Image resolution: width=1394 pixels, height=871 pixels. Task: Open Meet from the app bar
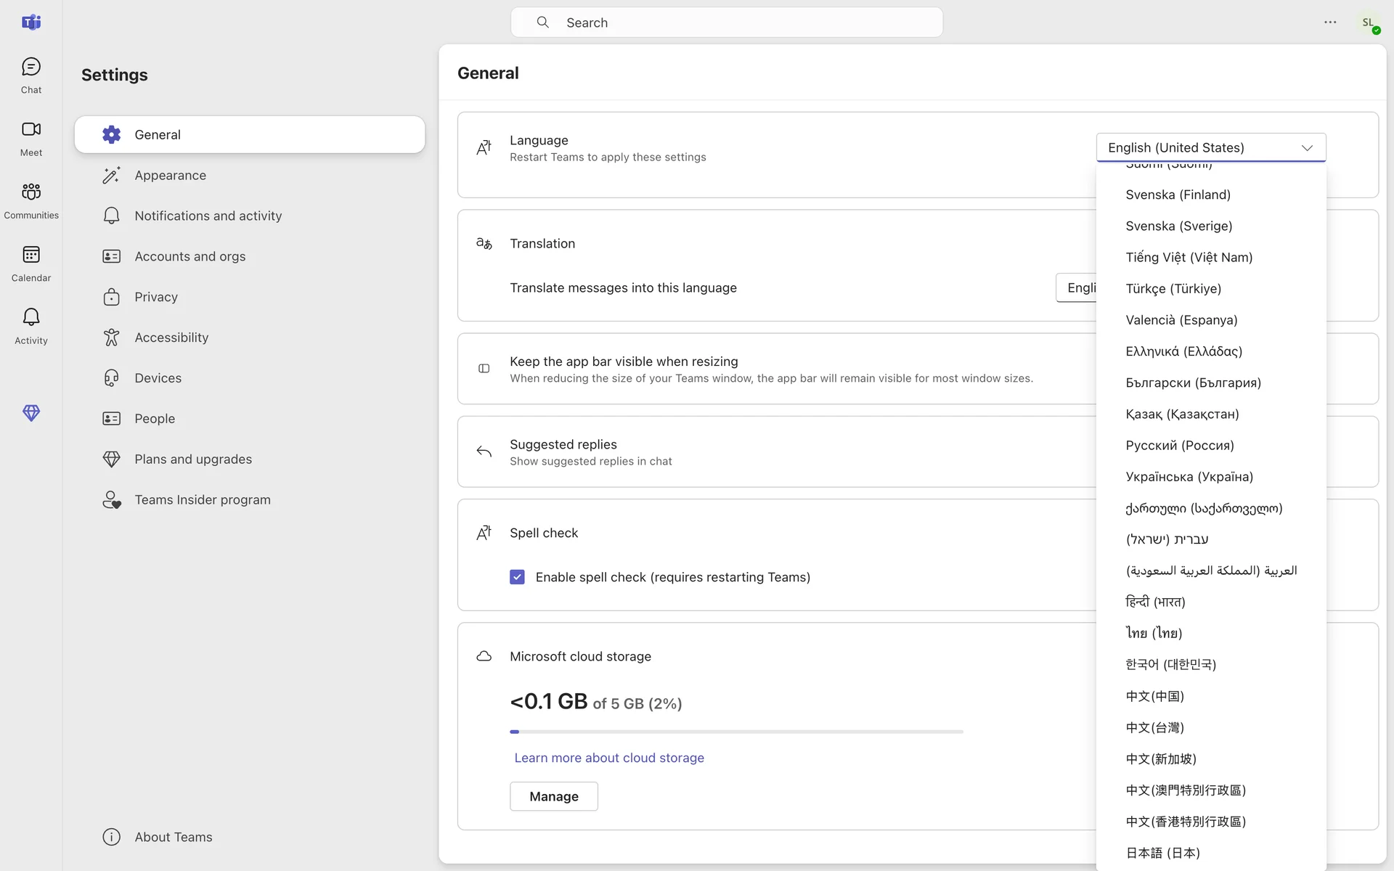click(30, 138)
